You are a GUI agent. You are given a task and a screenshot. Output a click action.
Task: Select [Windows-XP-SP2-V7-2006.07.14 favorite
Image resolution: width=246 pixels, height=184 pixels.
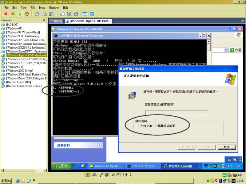click(24, 59)
